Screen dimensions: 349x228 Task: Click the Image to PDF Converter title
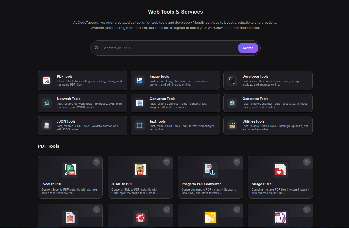point(201,184)
